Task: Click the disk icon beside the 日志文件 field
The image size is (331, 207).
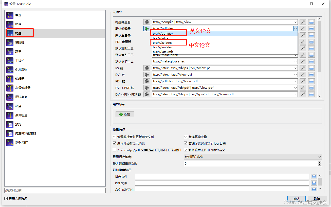Action: tap(314, 176)
